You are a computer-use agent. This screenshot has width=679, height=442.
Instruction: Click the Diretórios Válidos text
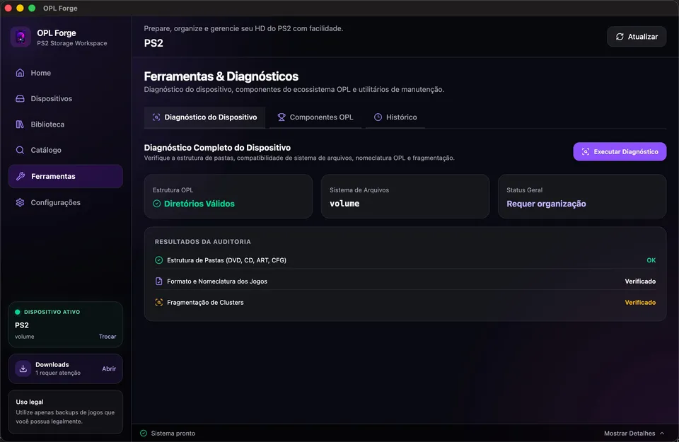pyautogui.click(x=199, y=204)
